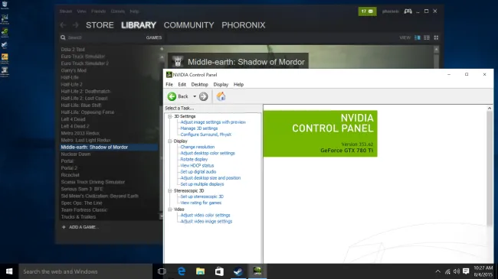Click the green Steam notifications inbox button
The height and width of the screenshot is (279, 498).
(x=367, y=11)
